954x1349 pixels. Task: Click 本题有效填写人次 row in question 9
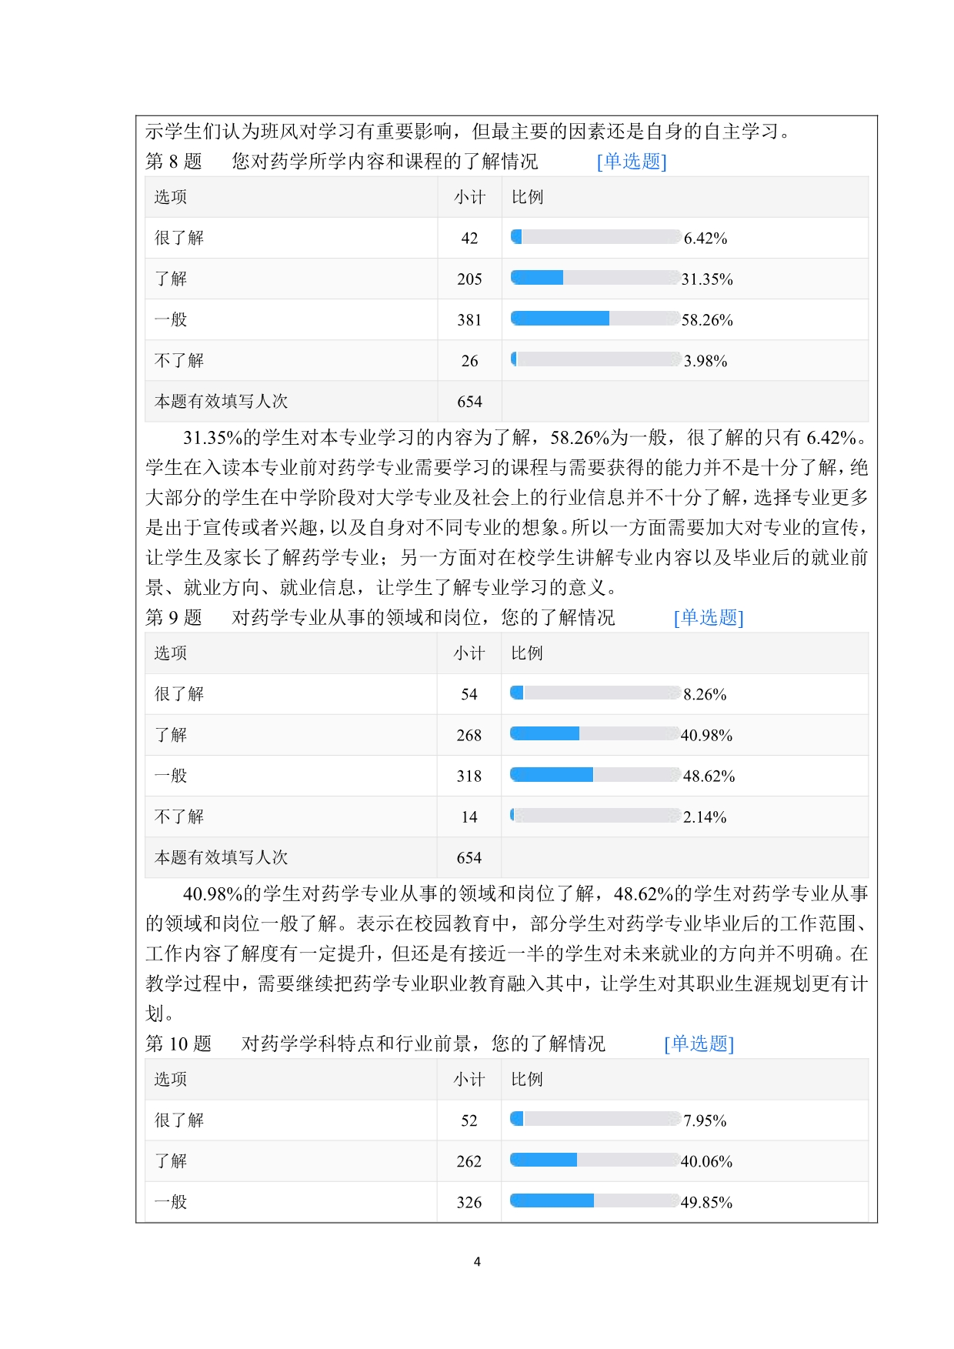point(506,857)
